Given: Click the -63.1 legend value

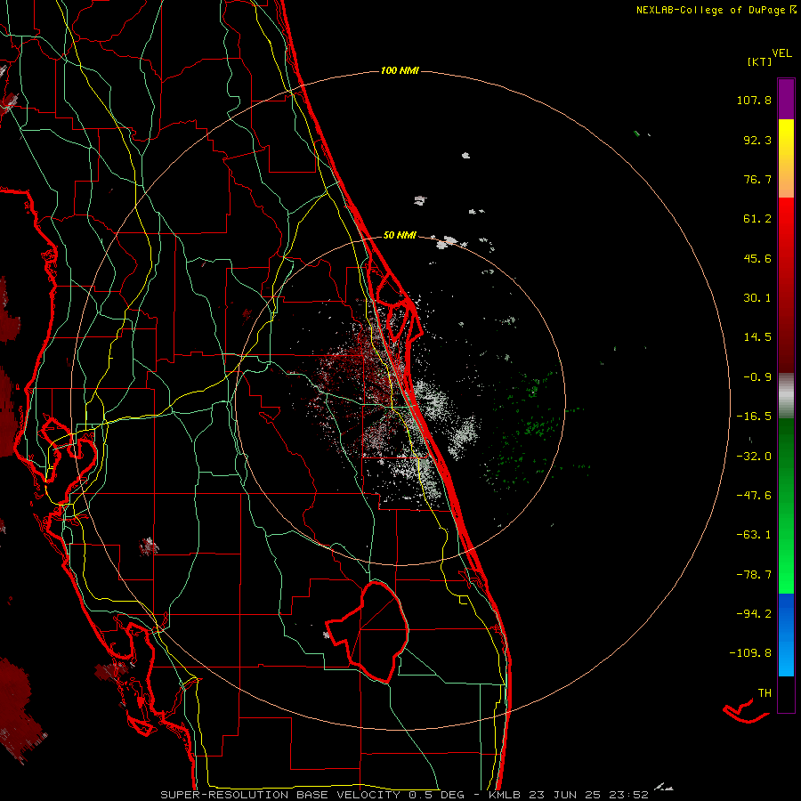Looking at the screenshot, I should coord(754,535).
